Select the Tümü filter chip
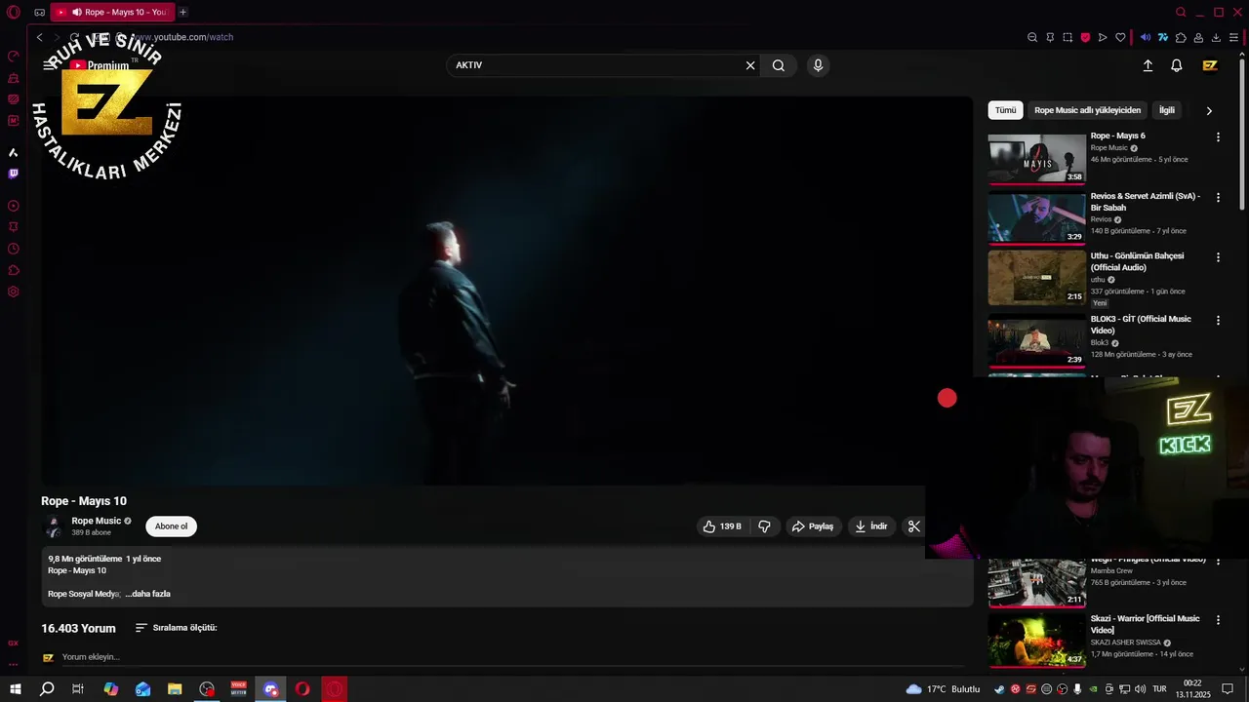 tap(1005, 110)
